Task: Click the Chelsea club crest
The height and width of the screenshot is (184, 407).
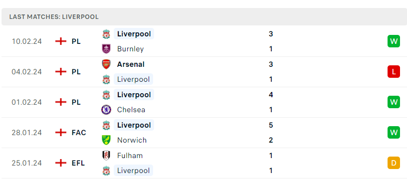Action: tap(106, 110)
